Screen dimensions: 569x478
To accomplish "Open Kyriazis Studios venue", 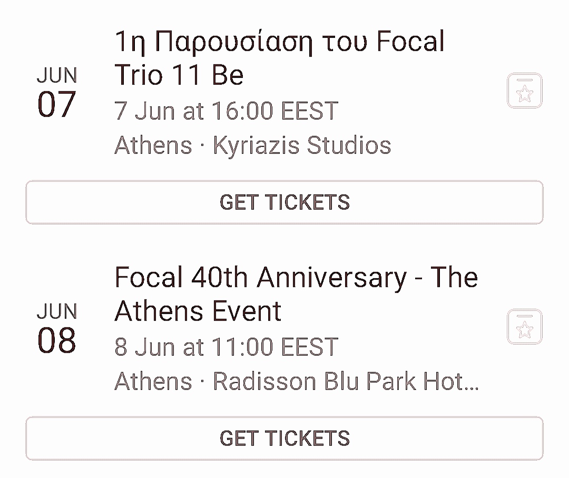I will tap(302, 145).
